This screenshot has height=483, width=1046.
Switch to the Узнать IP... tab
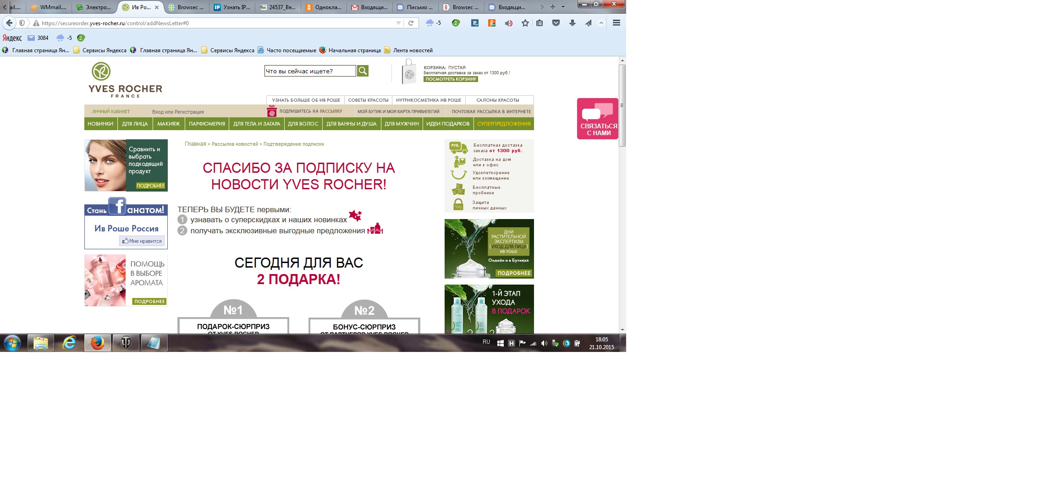(x=233, y=7)
